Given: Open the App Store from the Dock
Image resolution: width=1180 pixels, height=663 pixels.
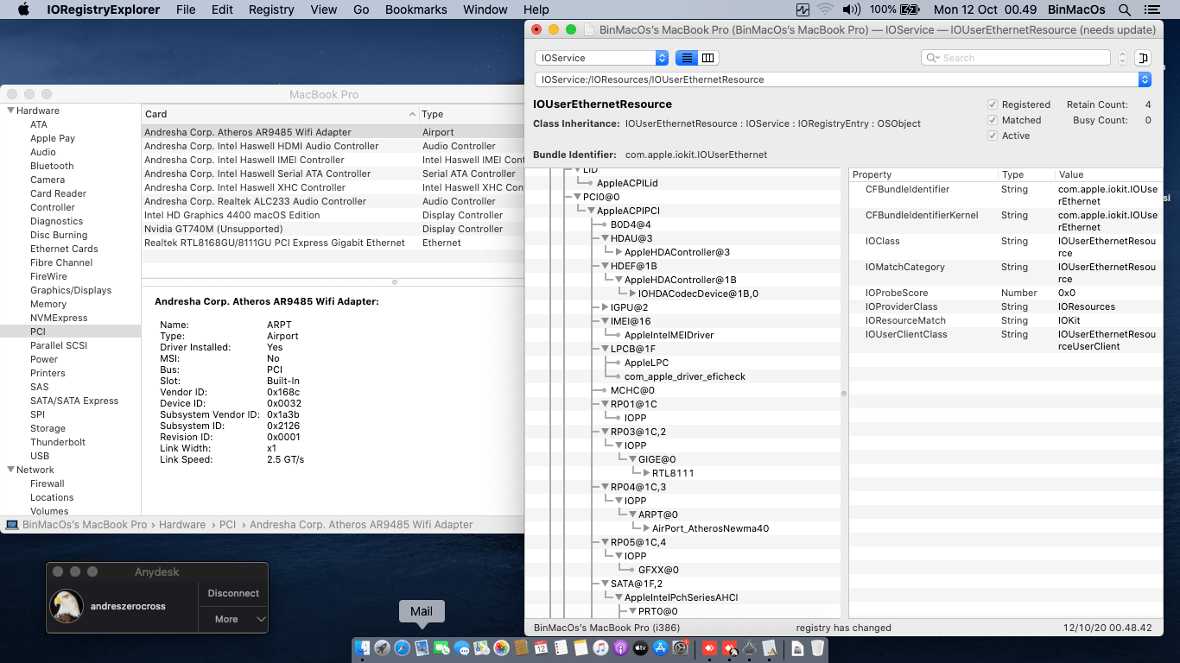Looking at the screenshot, I should click(x=660, y=647).
